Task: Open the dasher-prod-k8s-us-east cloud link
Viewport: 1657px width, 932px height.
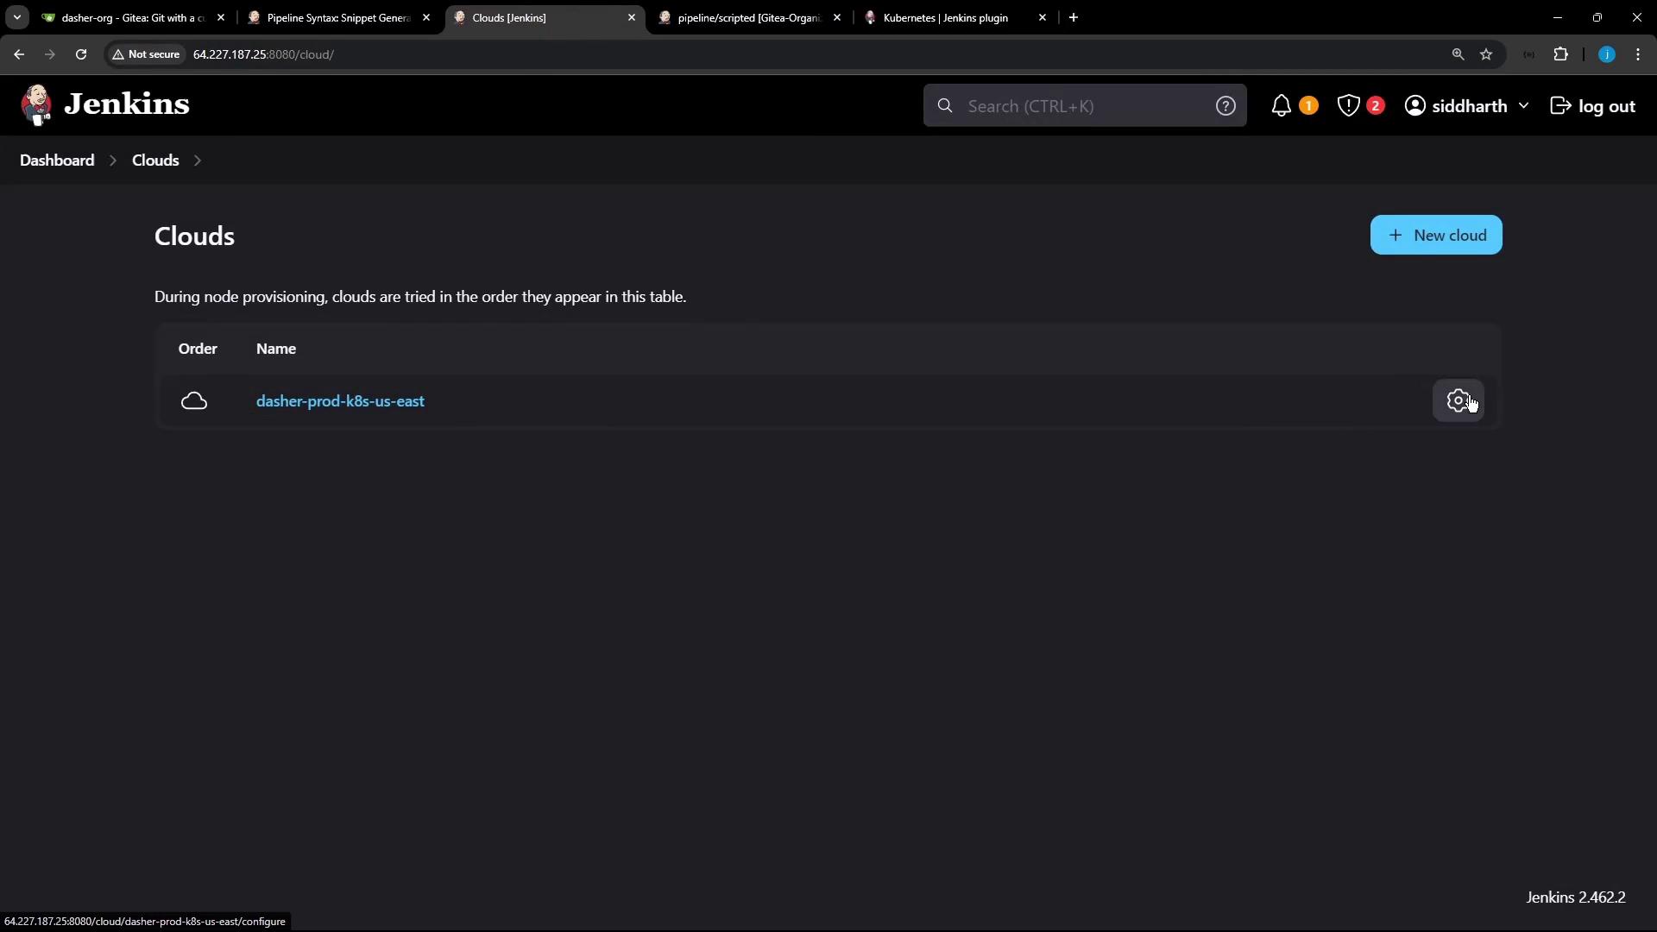Action: pos(340,401)
